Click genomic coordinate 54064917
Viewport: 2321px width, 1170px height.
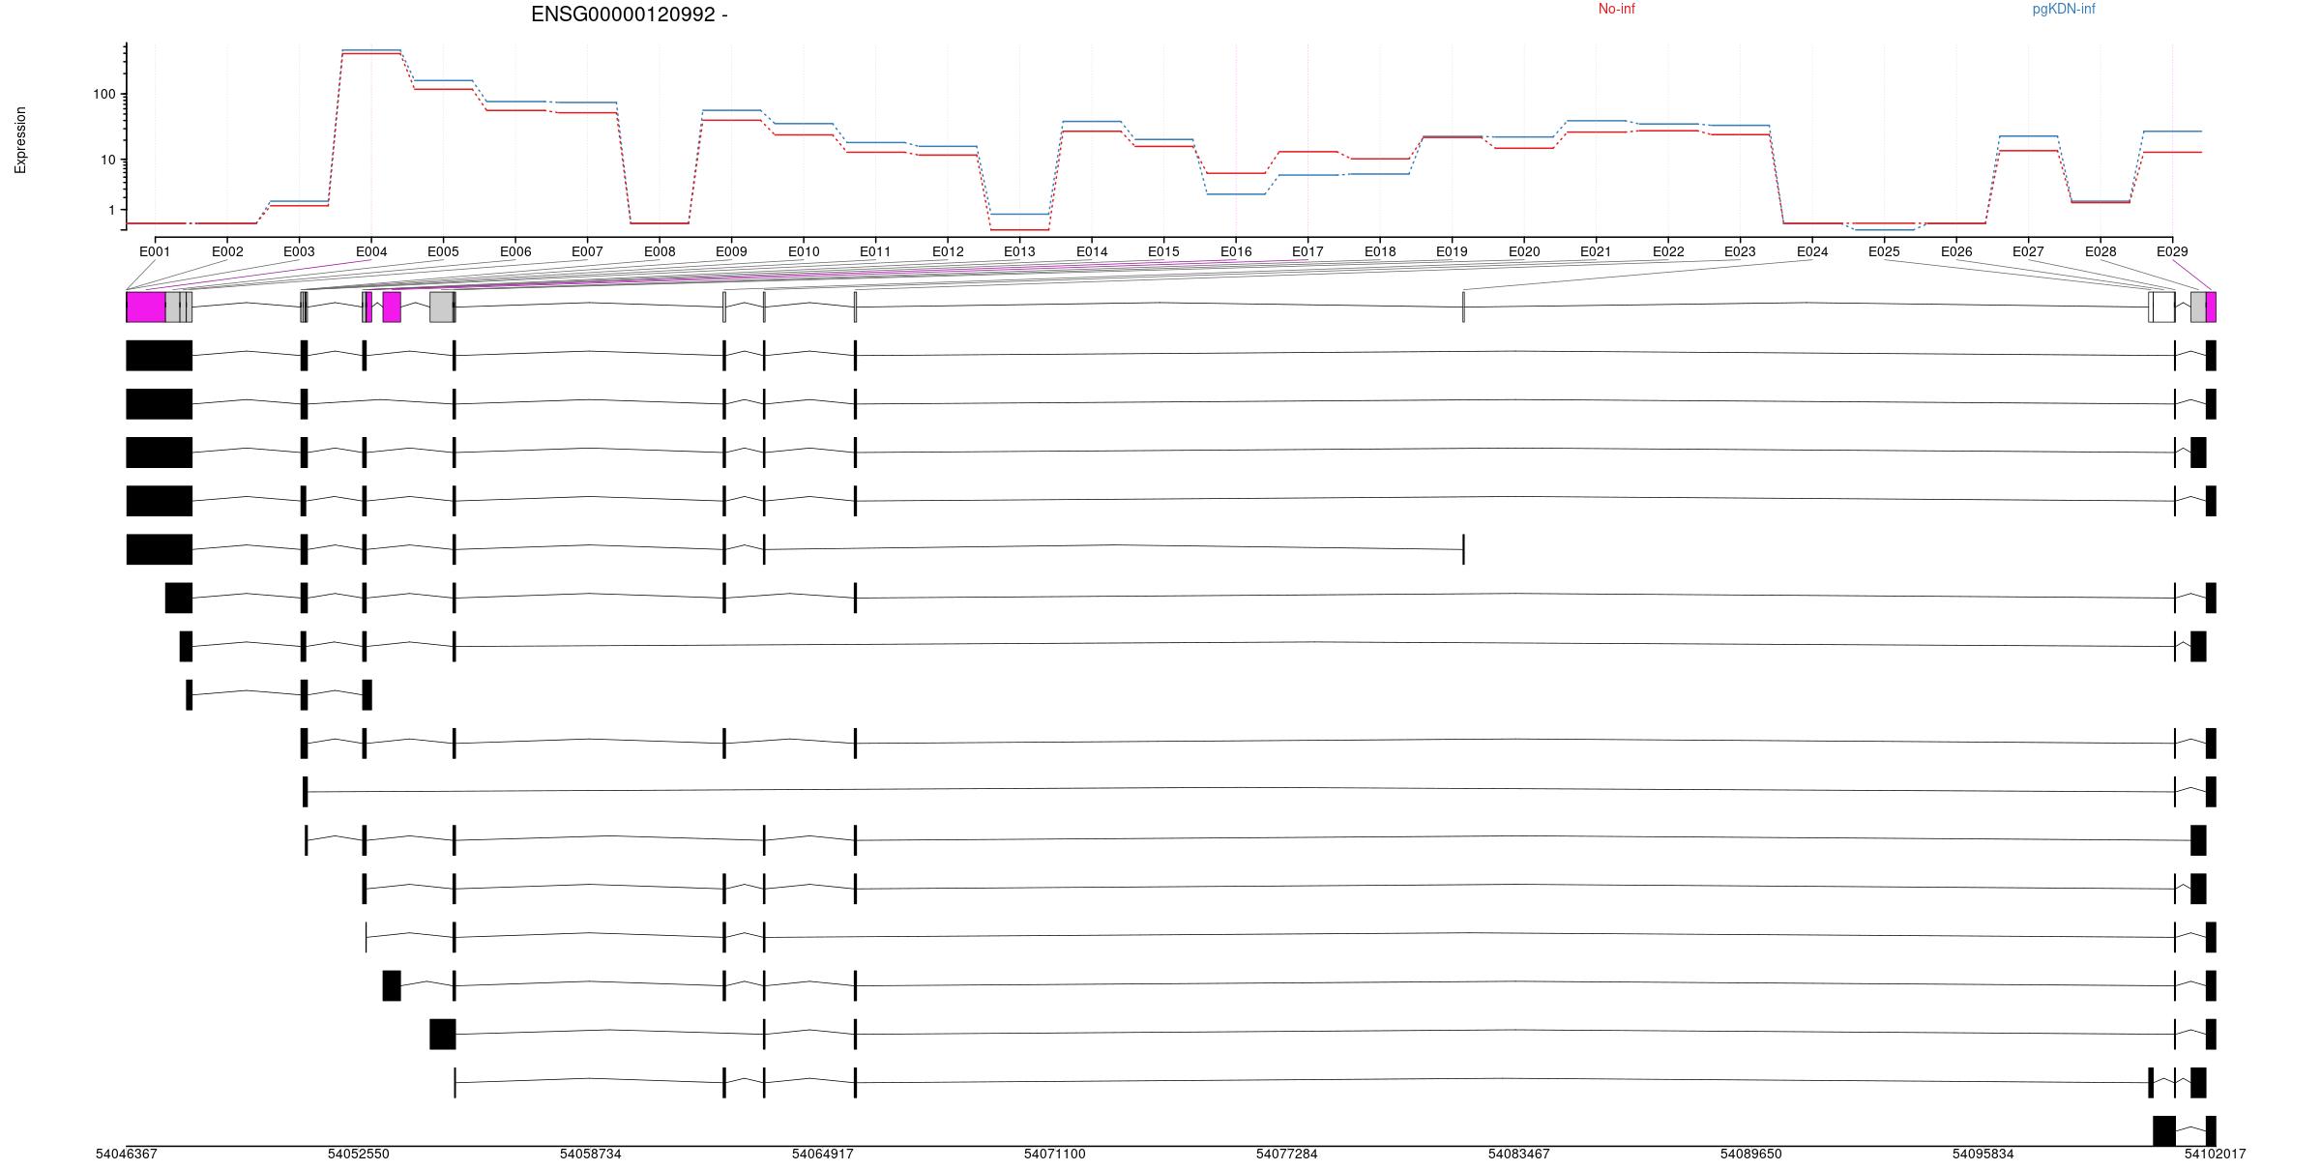pos(823,1155)
